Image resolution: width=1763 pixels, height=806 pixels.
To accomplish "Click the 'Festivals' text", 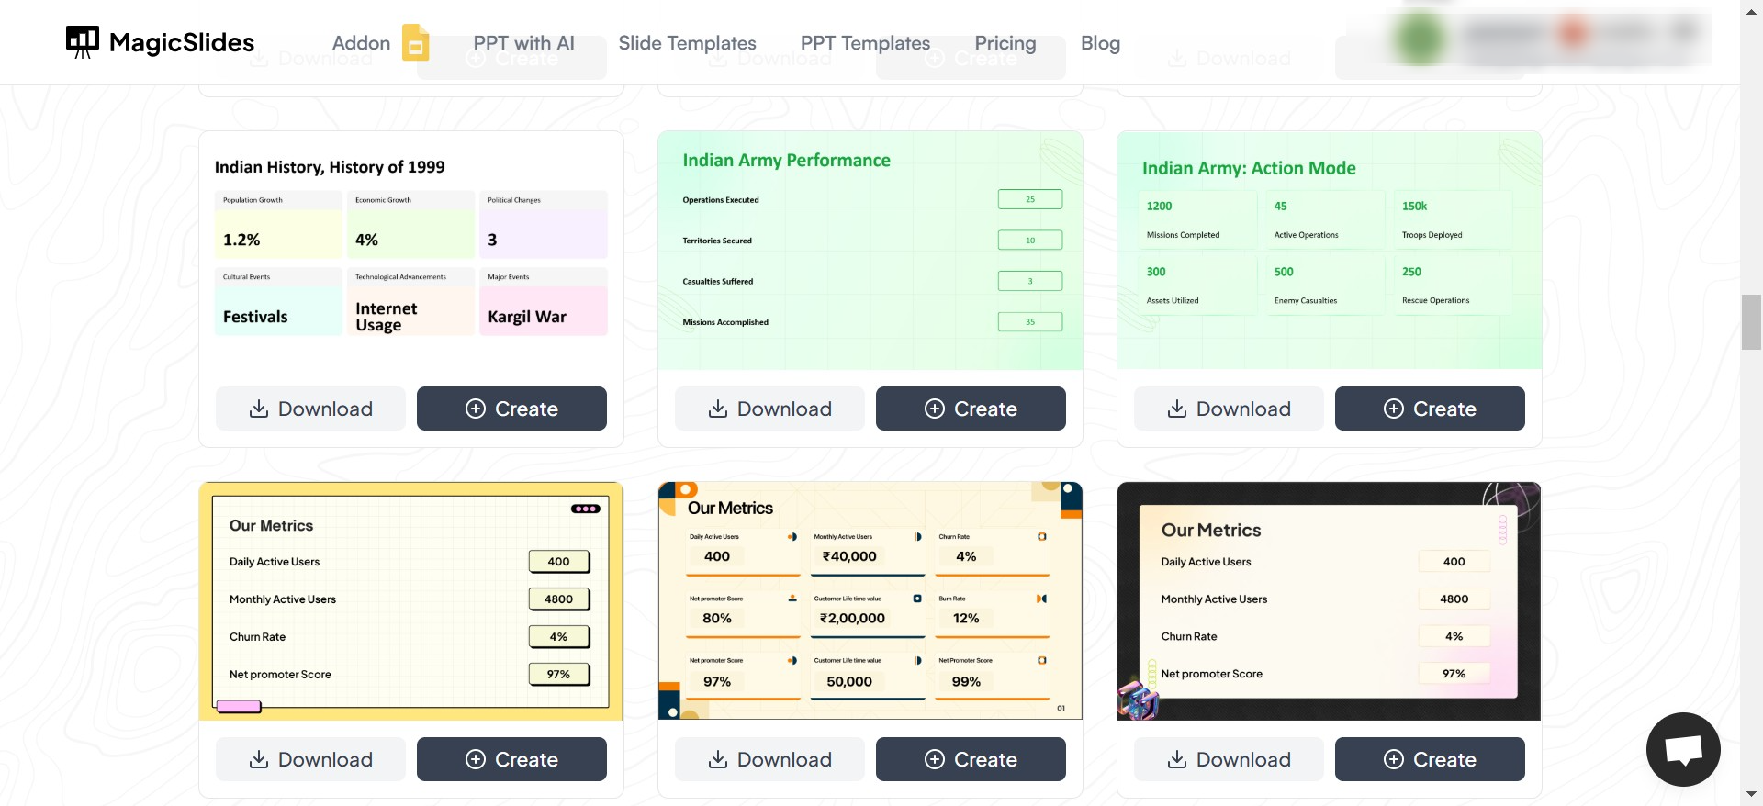I will coord(255,317).
